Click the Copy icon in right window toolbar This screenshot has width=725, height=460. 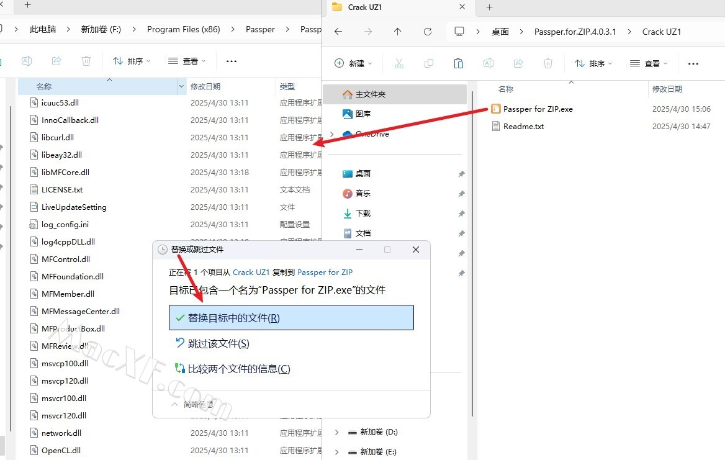point(429,63)
